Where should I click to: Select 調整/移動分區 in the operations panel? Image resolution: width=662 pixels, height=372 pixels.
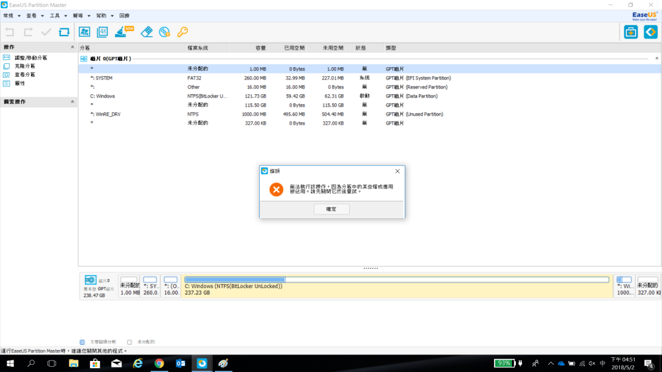[x=31, y=57]
